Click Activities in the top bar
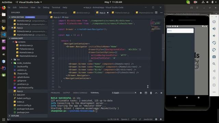The width and height of the screenshot is (219, 123). 7,2
